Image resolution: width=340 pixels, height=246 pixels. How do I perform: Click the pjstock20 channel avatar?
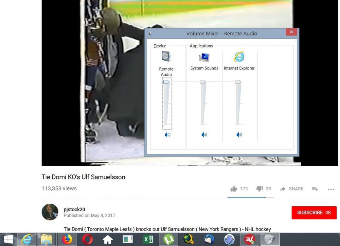[50, 212]
